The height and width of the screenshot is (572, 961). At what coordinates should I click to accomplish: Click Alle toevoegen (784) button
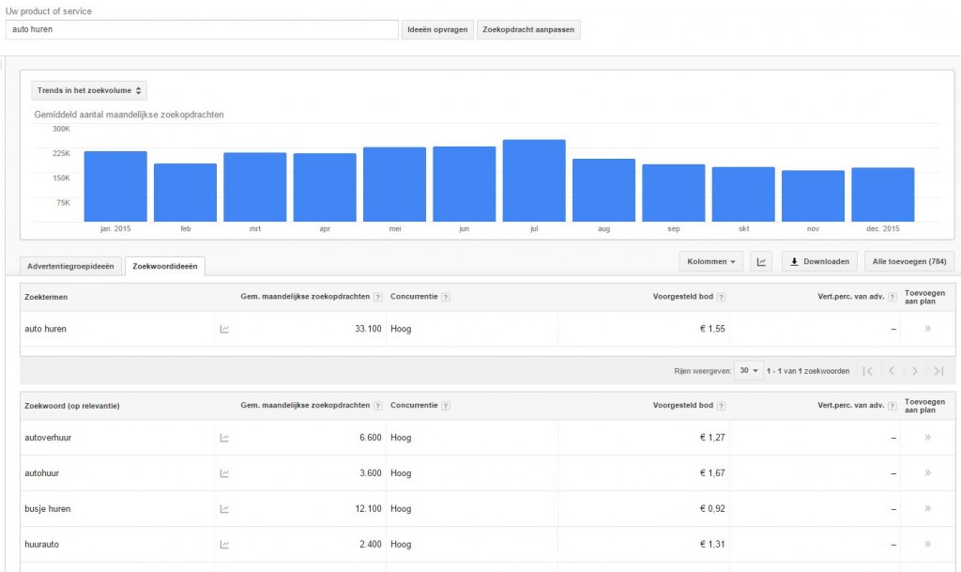[x=908, y=262]
